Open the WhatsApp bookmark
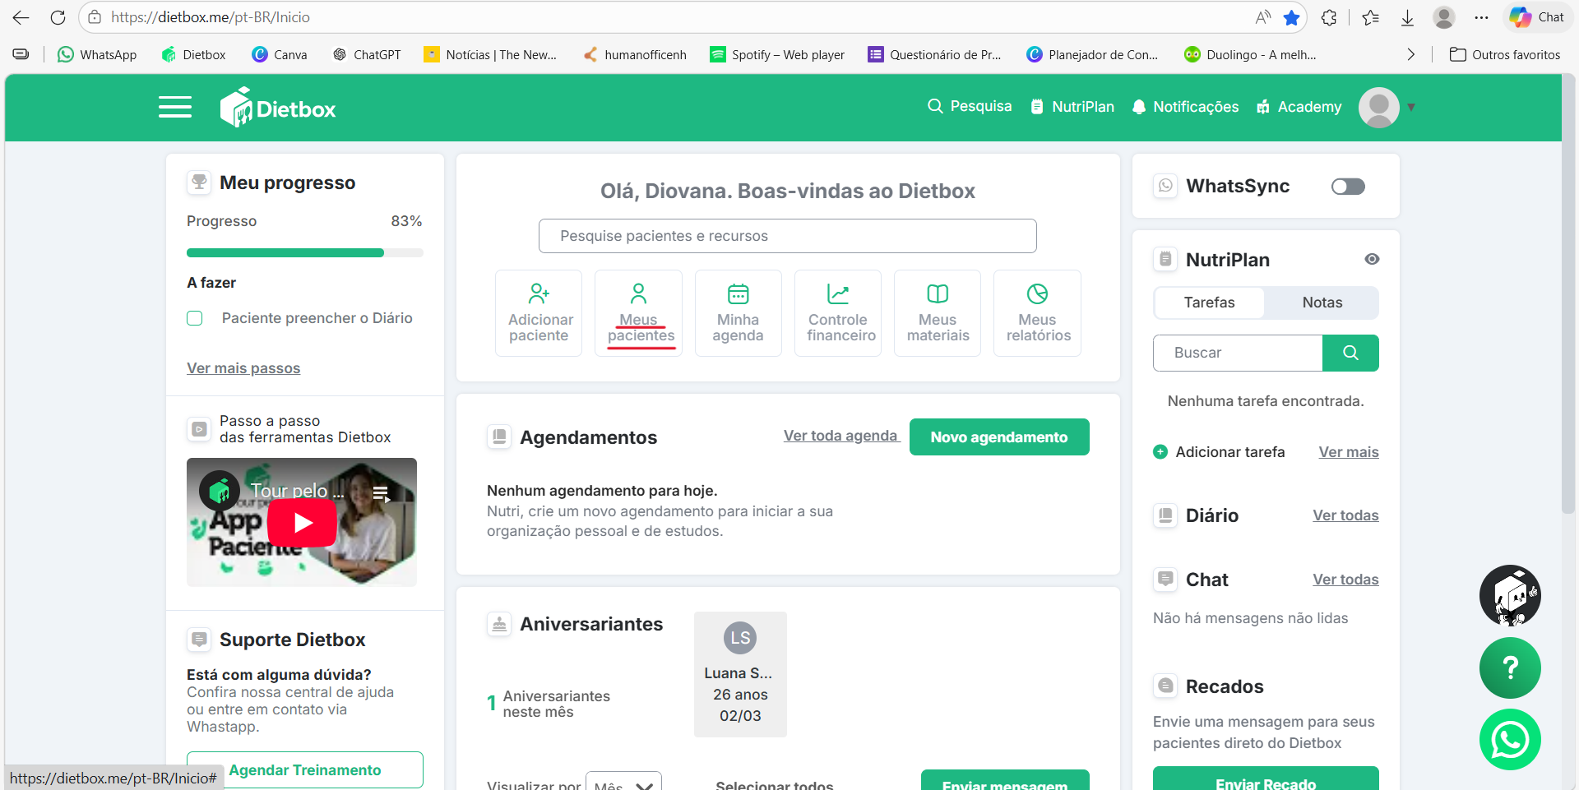1579x790 pixels. tap(97, 55)
